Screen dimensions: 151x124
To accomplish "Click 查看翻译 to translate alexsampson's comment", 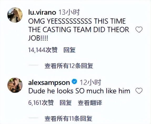I will [90, 103].
